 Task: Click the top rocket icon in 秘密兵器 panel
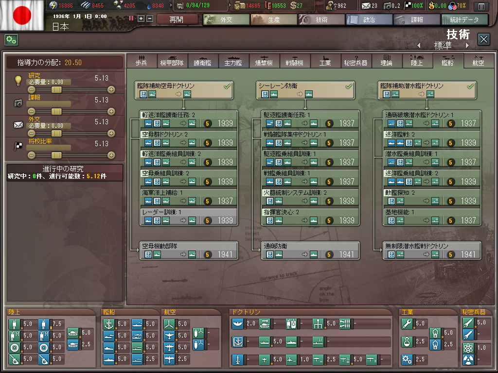[468, 323]
